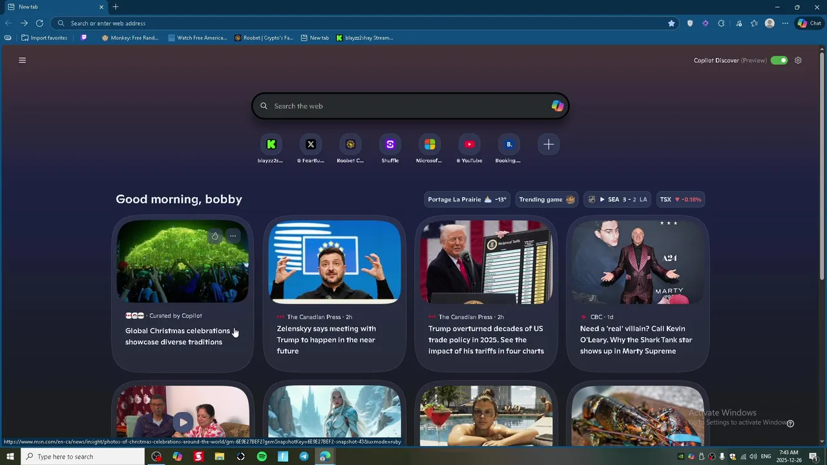
Task: Open Telegram from the taskbar
Action: [x=304, y=457]
